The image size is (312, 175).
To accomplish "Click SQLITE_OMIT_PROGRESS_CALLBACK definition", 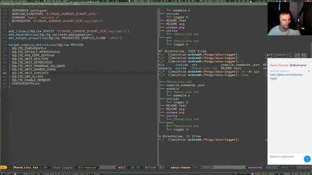I will (38, 66).
